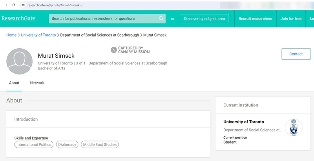Click University of Toronto in Current institution
Screen dimensions: 314x161
coord(244,122)
